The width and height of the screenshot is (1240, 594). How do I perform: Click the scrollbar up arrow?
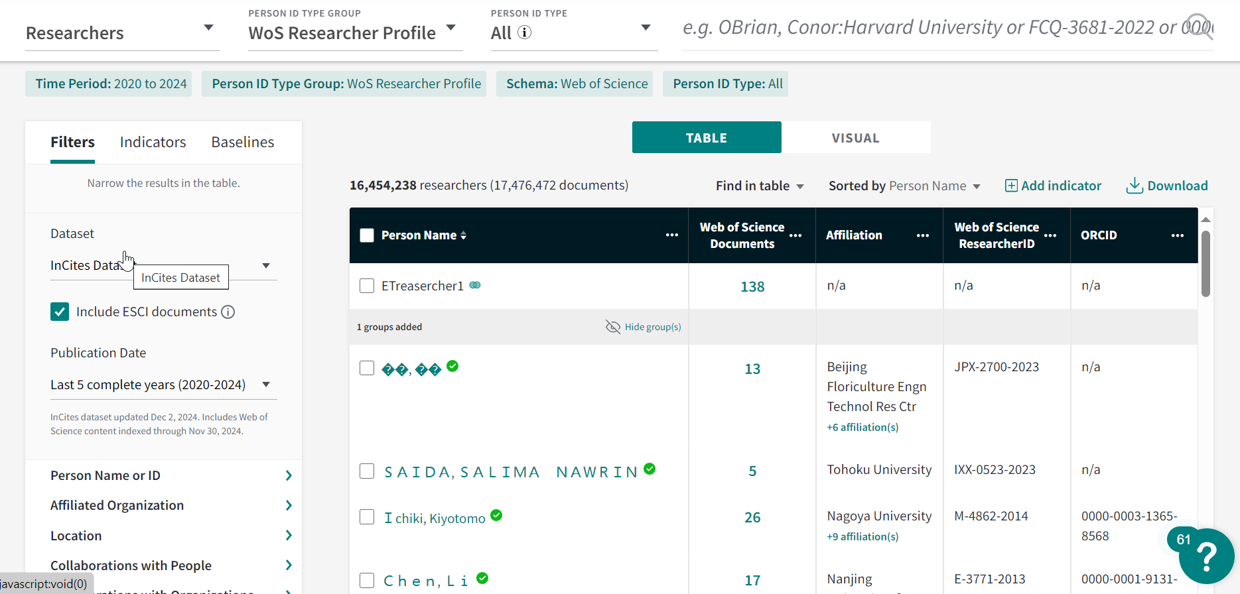click(1206, 219)
